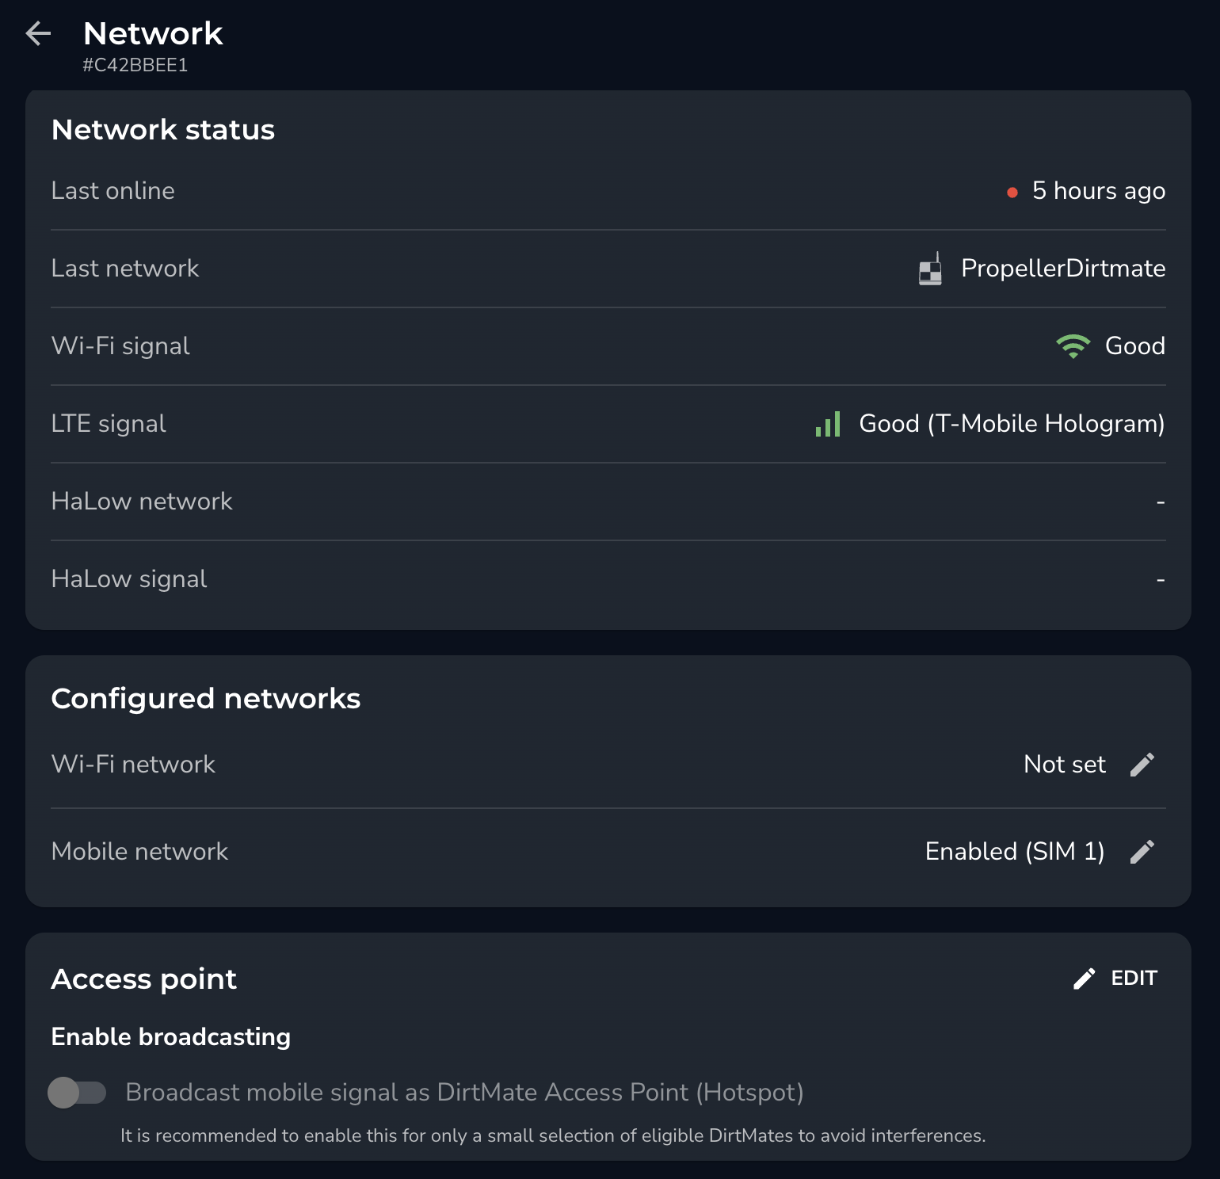Click the Good (T-Mobile Hologram) value

[1012, 424]
